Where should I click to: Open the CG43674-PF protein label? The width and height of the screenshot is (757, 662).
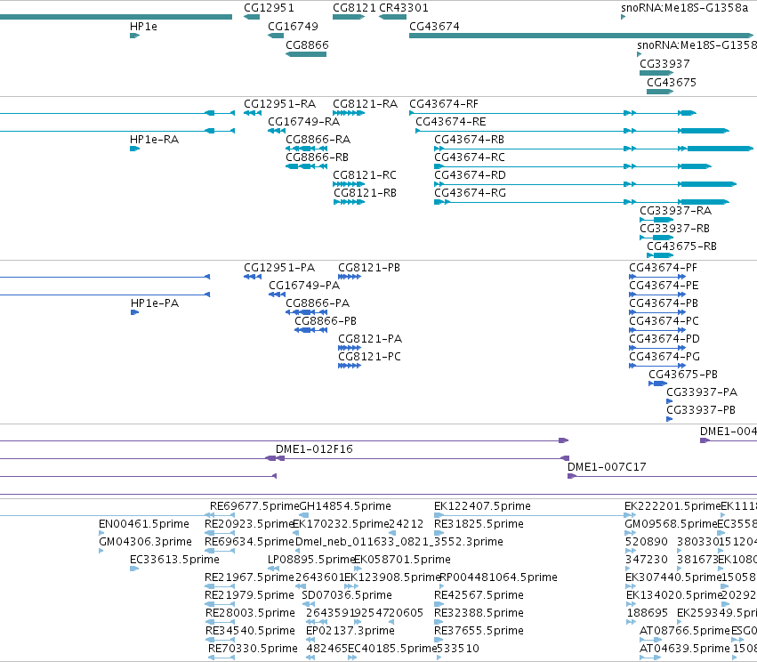[663, 268]
